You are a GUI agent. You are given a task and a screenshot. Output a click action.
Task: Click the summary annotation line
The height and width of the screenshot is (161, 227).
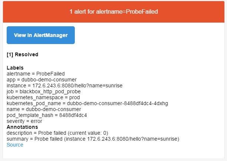point(93,139)
